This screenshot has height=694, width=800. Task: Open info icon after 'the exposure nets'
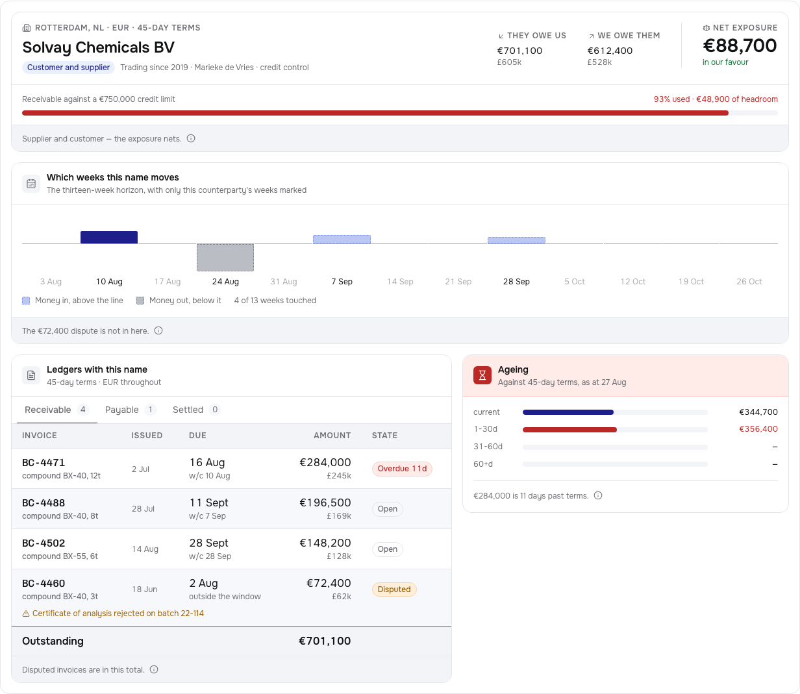[x=191, y=138]
